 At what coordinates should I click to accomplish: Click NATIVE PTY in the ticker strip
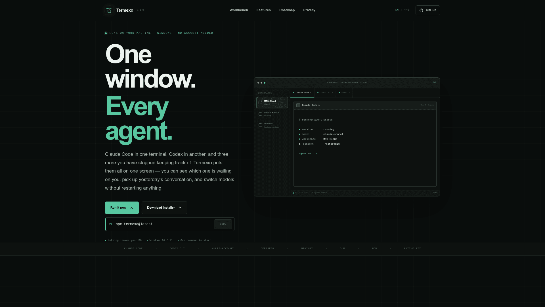(412, 249)
